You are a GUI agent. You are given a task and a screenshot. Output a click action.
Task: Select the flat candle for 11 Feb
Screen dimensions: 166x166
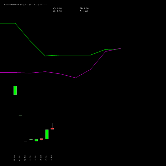(x=31, y=139)
